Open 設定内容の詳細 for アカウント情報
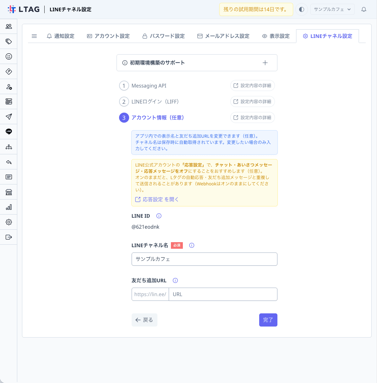This screenshot has width=377, height=383. tap(253, 118)
